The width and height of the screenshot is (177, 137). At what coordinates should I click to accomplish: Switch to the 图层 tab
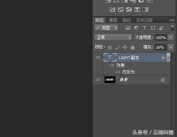(x=99, y=20)
